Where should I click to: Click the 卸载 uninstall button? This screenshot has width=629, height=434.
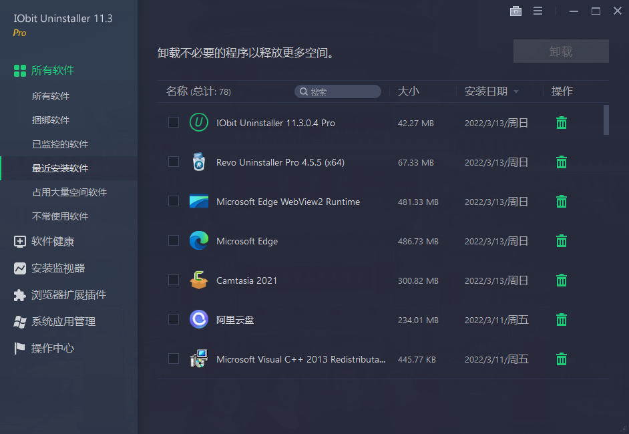pos(561,51)
